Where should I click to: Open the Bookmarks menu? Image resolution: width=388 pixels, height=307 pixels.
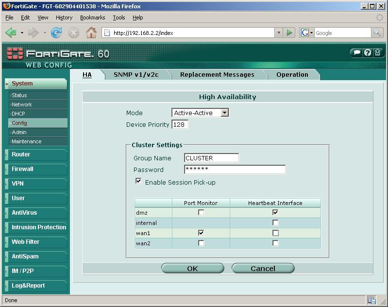pos(93,17)
